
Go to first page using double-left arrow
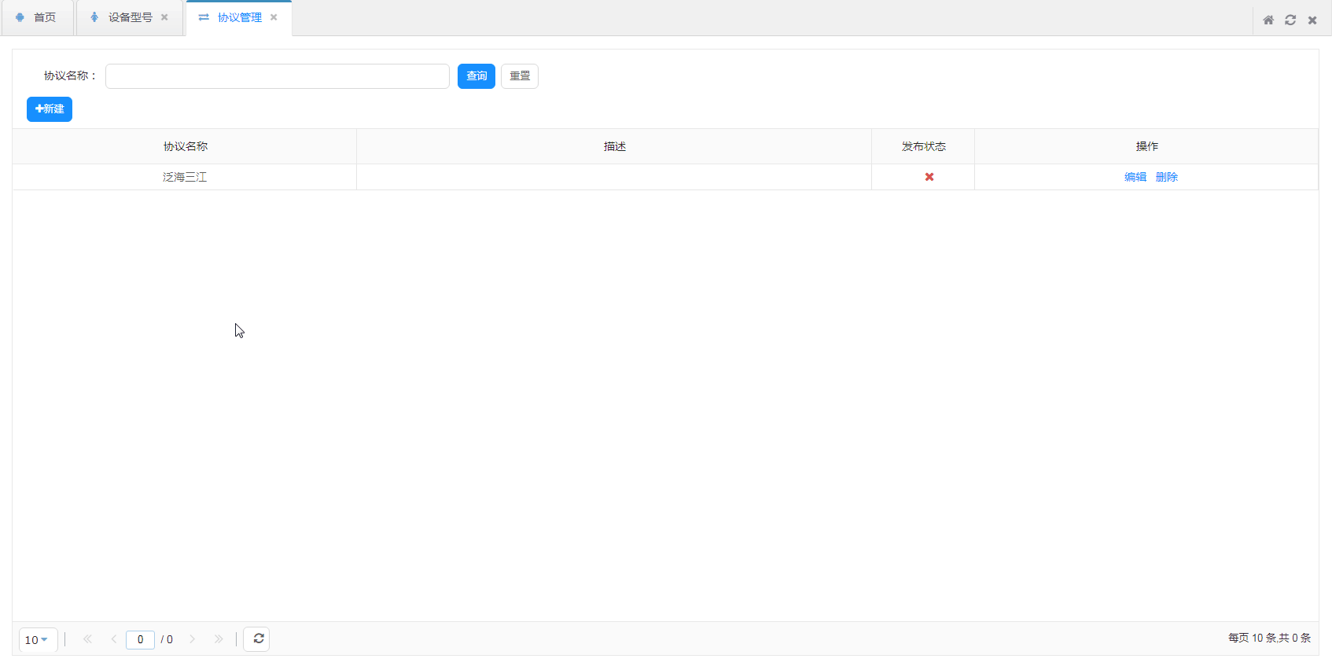(x=87, y=639)
